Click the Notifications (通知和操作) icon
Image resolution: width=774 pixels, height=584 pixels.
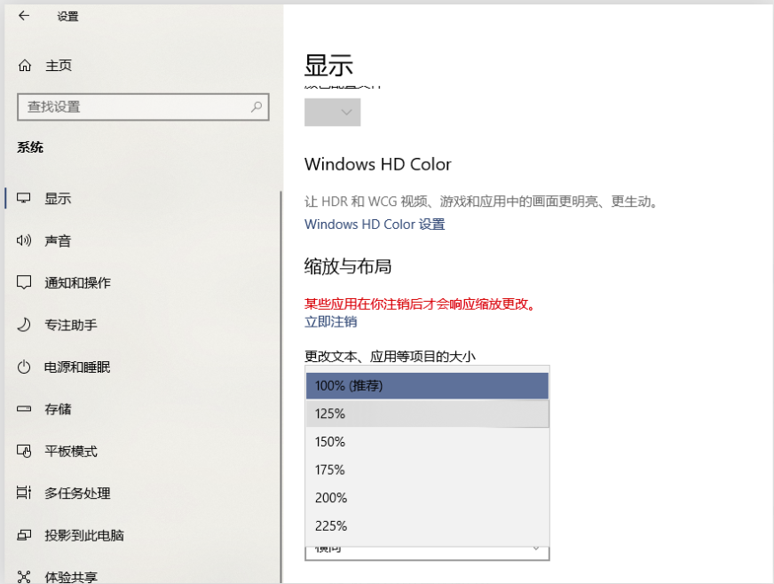click(25, 283)
